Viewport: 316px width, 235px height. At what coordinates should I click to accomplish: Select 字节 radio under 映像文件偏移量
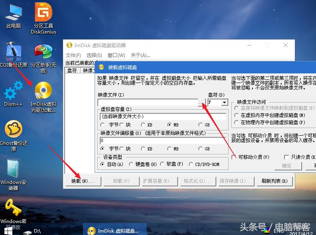click(x=103, y=149)
